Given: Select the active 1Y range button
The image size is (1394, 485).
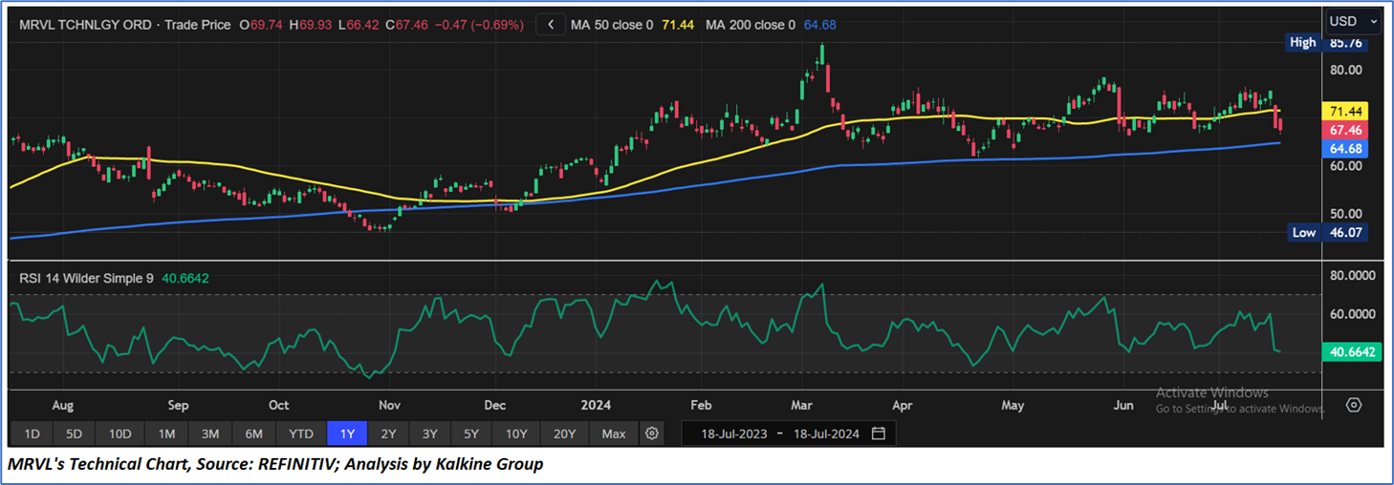Looking at the screenshot, I should pyautogui.click(x=347, y=433).
